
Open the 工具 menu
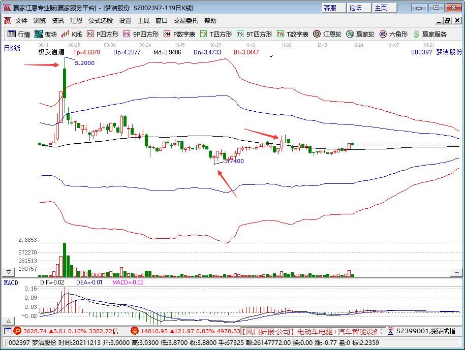click(x=143, y=20)
